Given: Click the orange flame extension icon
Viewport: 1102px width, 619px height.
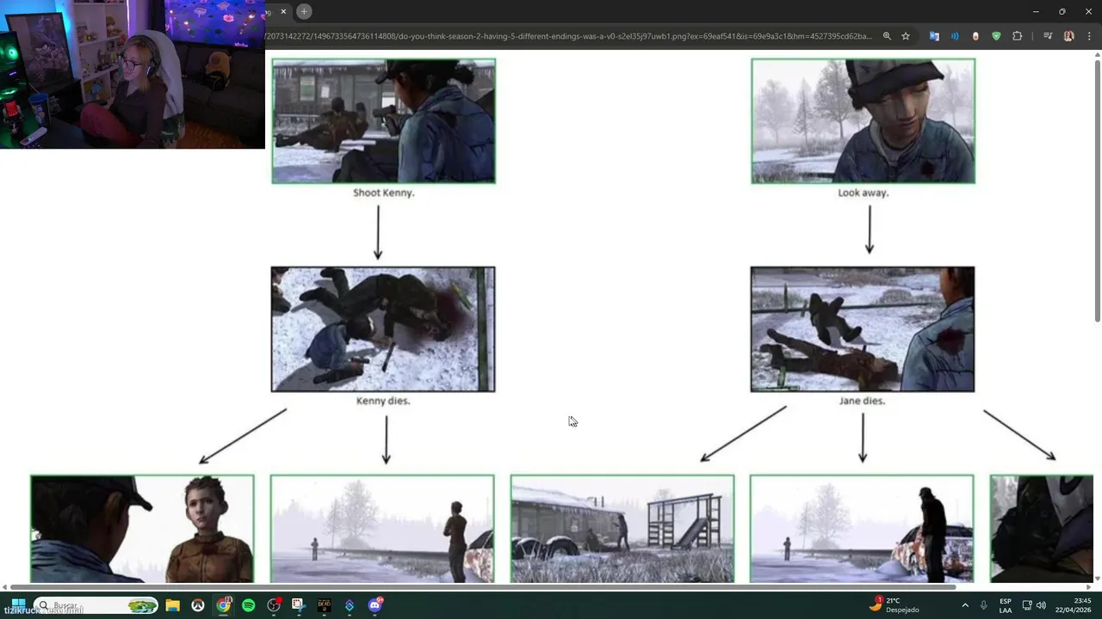Looking at the screenshot, I should pyautogui.click(x=975, y=36).
